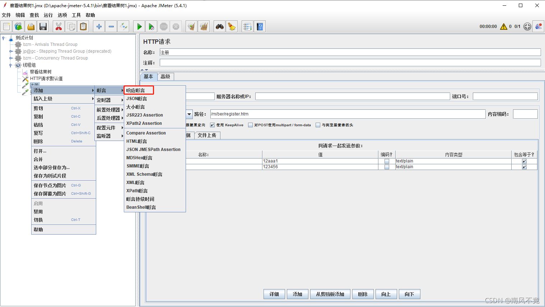The height and width of the screenshot is (307, 545).
Task: Click the Copy icon in toolbar
Action: tap(71, 27)
